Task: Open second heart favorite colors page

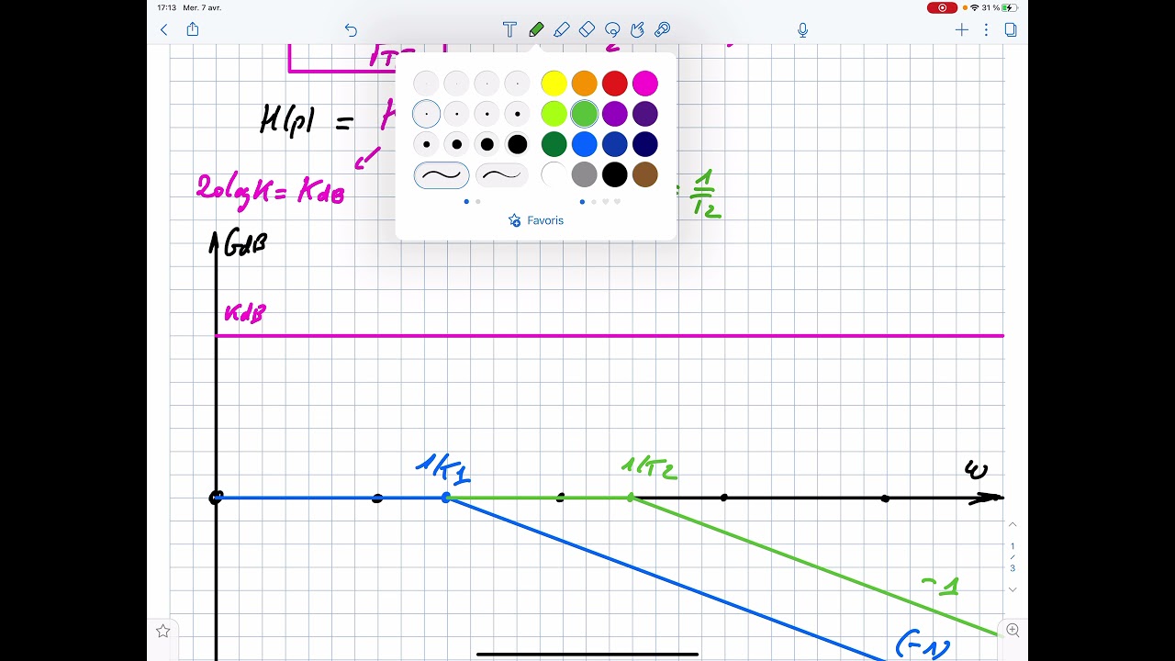Action: 618,201
